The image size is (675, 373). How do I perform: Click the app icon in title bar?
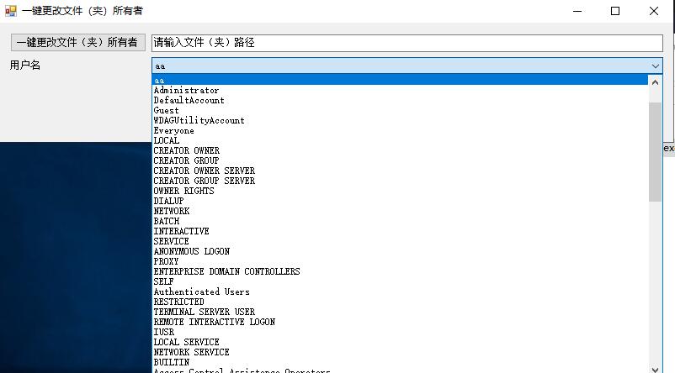10,11
